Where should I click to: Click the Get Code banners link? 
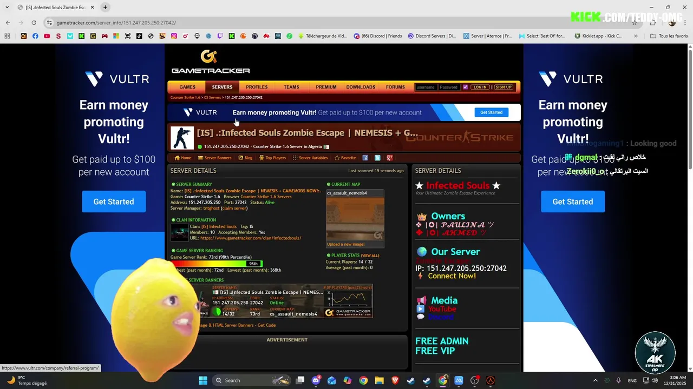266,325
